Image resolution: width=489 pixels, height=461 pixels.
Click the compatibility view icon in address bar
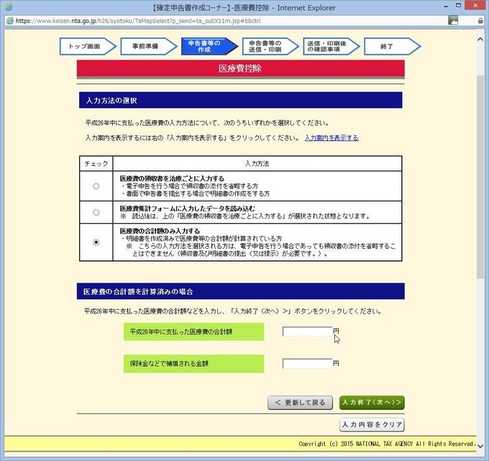point(453,21)
